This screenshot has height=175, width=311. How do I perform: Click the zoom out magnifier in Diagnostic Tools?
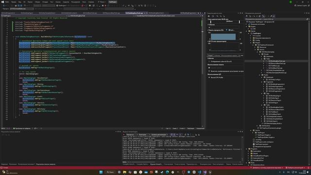(x=221, y=16)
